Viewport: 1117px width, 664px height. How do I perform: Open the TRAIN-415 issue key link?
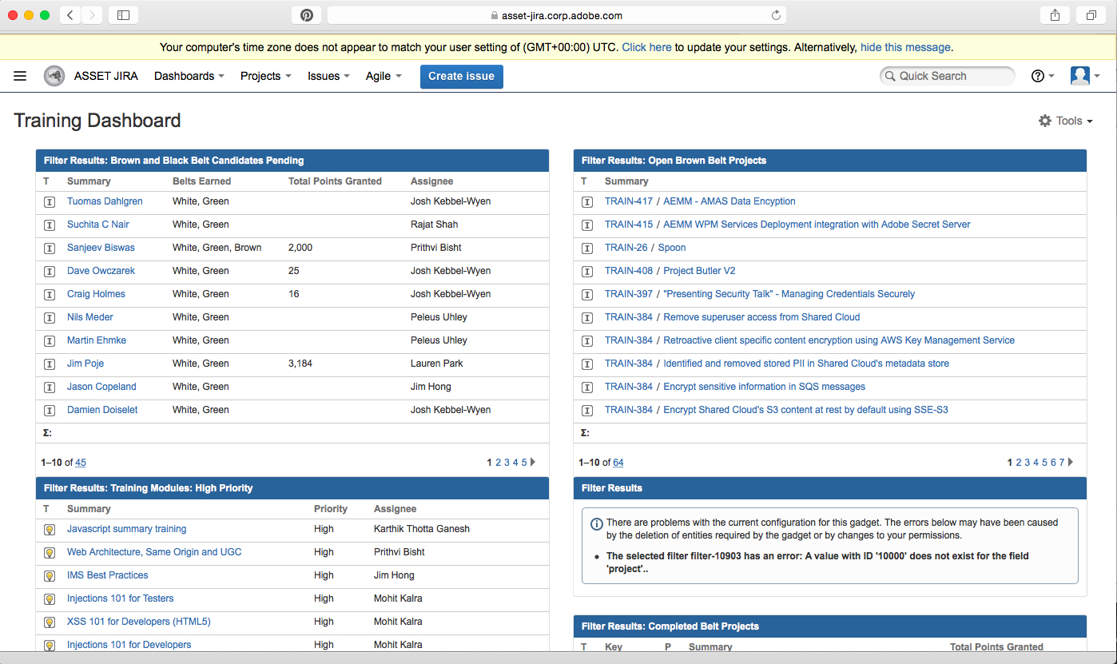coord(629,225)
